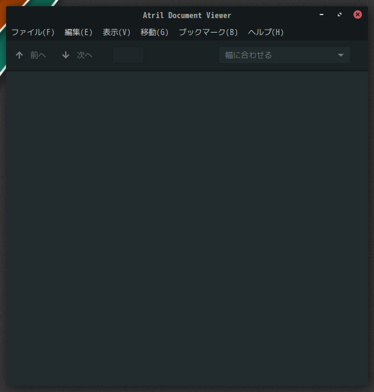Image resolution: width=374 pixels, height=392 pixels.
Task: Click the down arrow next-page icon
Action: point(66,55)
